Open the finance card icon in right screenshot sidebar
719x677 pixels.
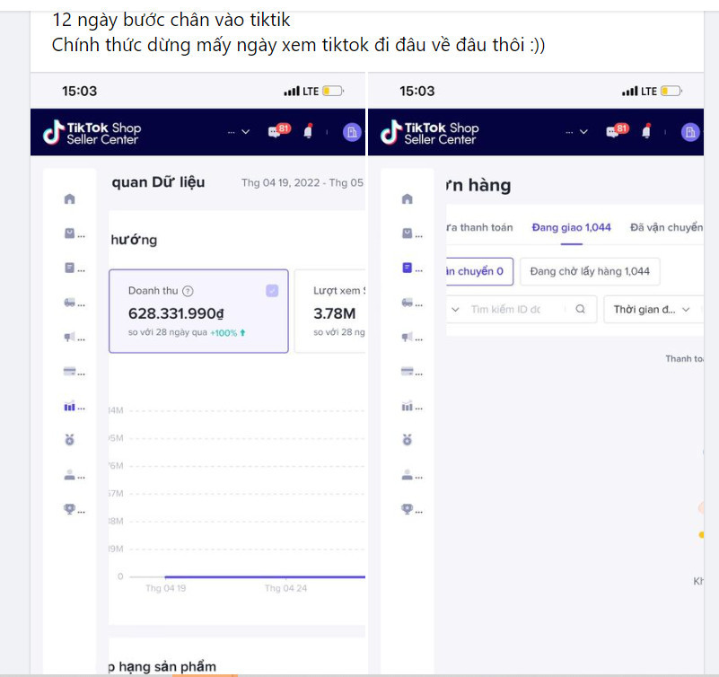click(x=408, y=372)
